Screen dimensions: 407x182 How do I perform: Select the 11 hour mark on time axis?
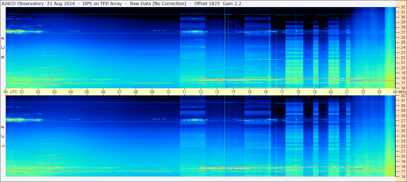[x=184, y=92]
